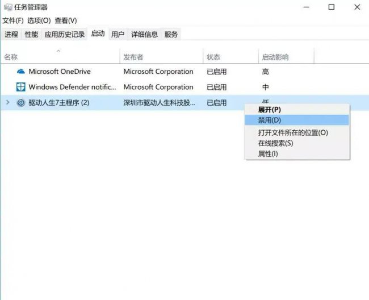Select the Windows Defender notific... row name
The height and width of the screenshot is (300, 369).
coord(72,87)
